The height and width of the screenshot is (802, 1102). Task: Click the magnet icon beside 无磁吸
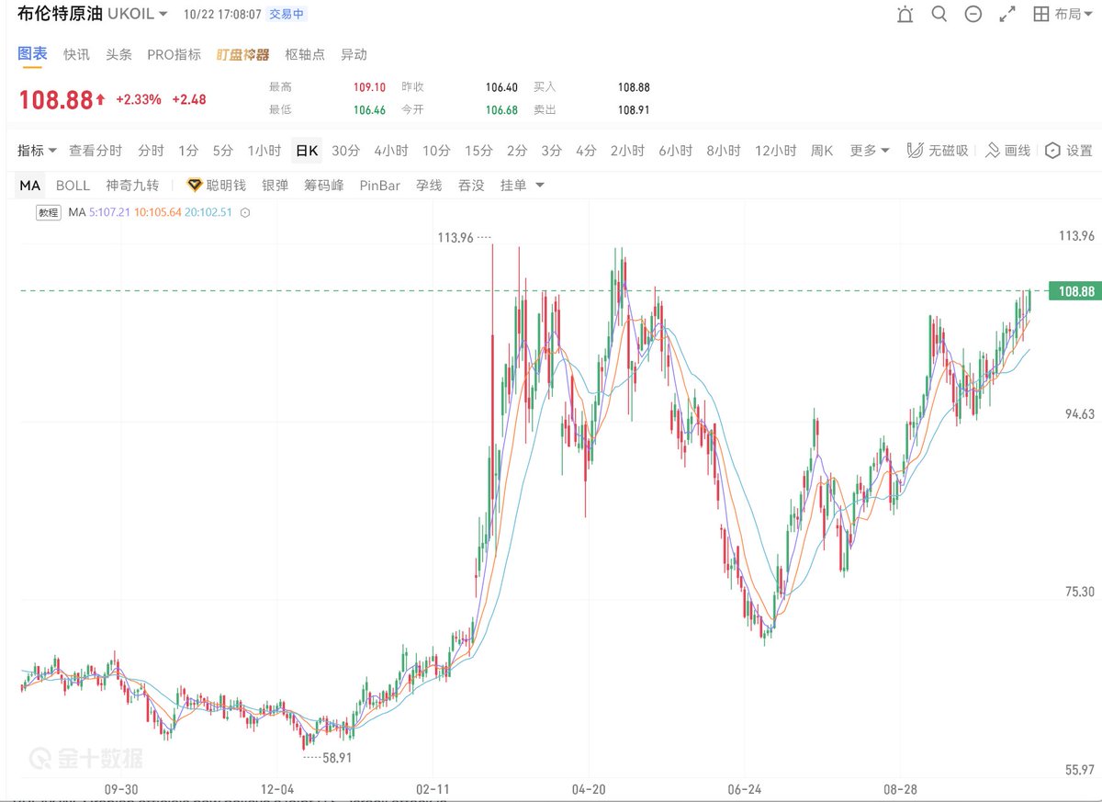[915, 151]
